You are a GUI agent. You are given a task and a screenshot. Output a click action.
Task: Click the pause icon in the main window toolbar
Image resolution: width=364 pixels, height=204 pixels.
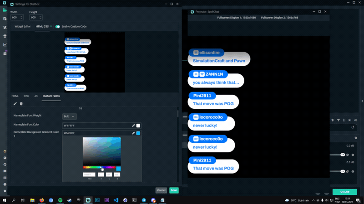344,120
